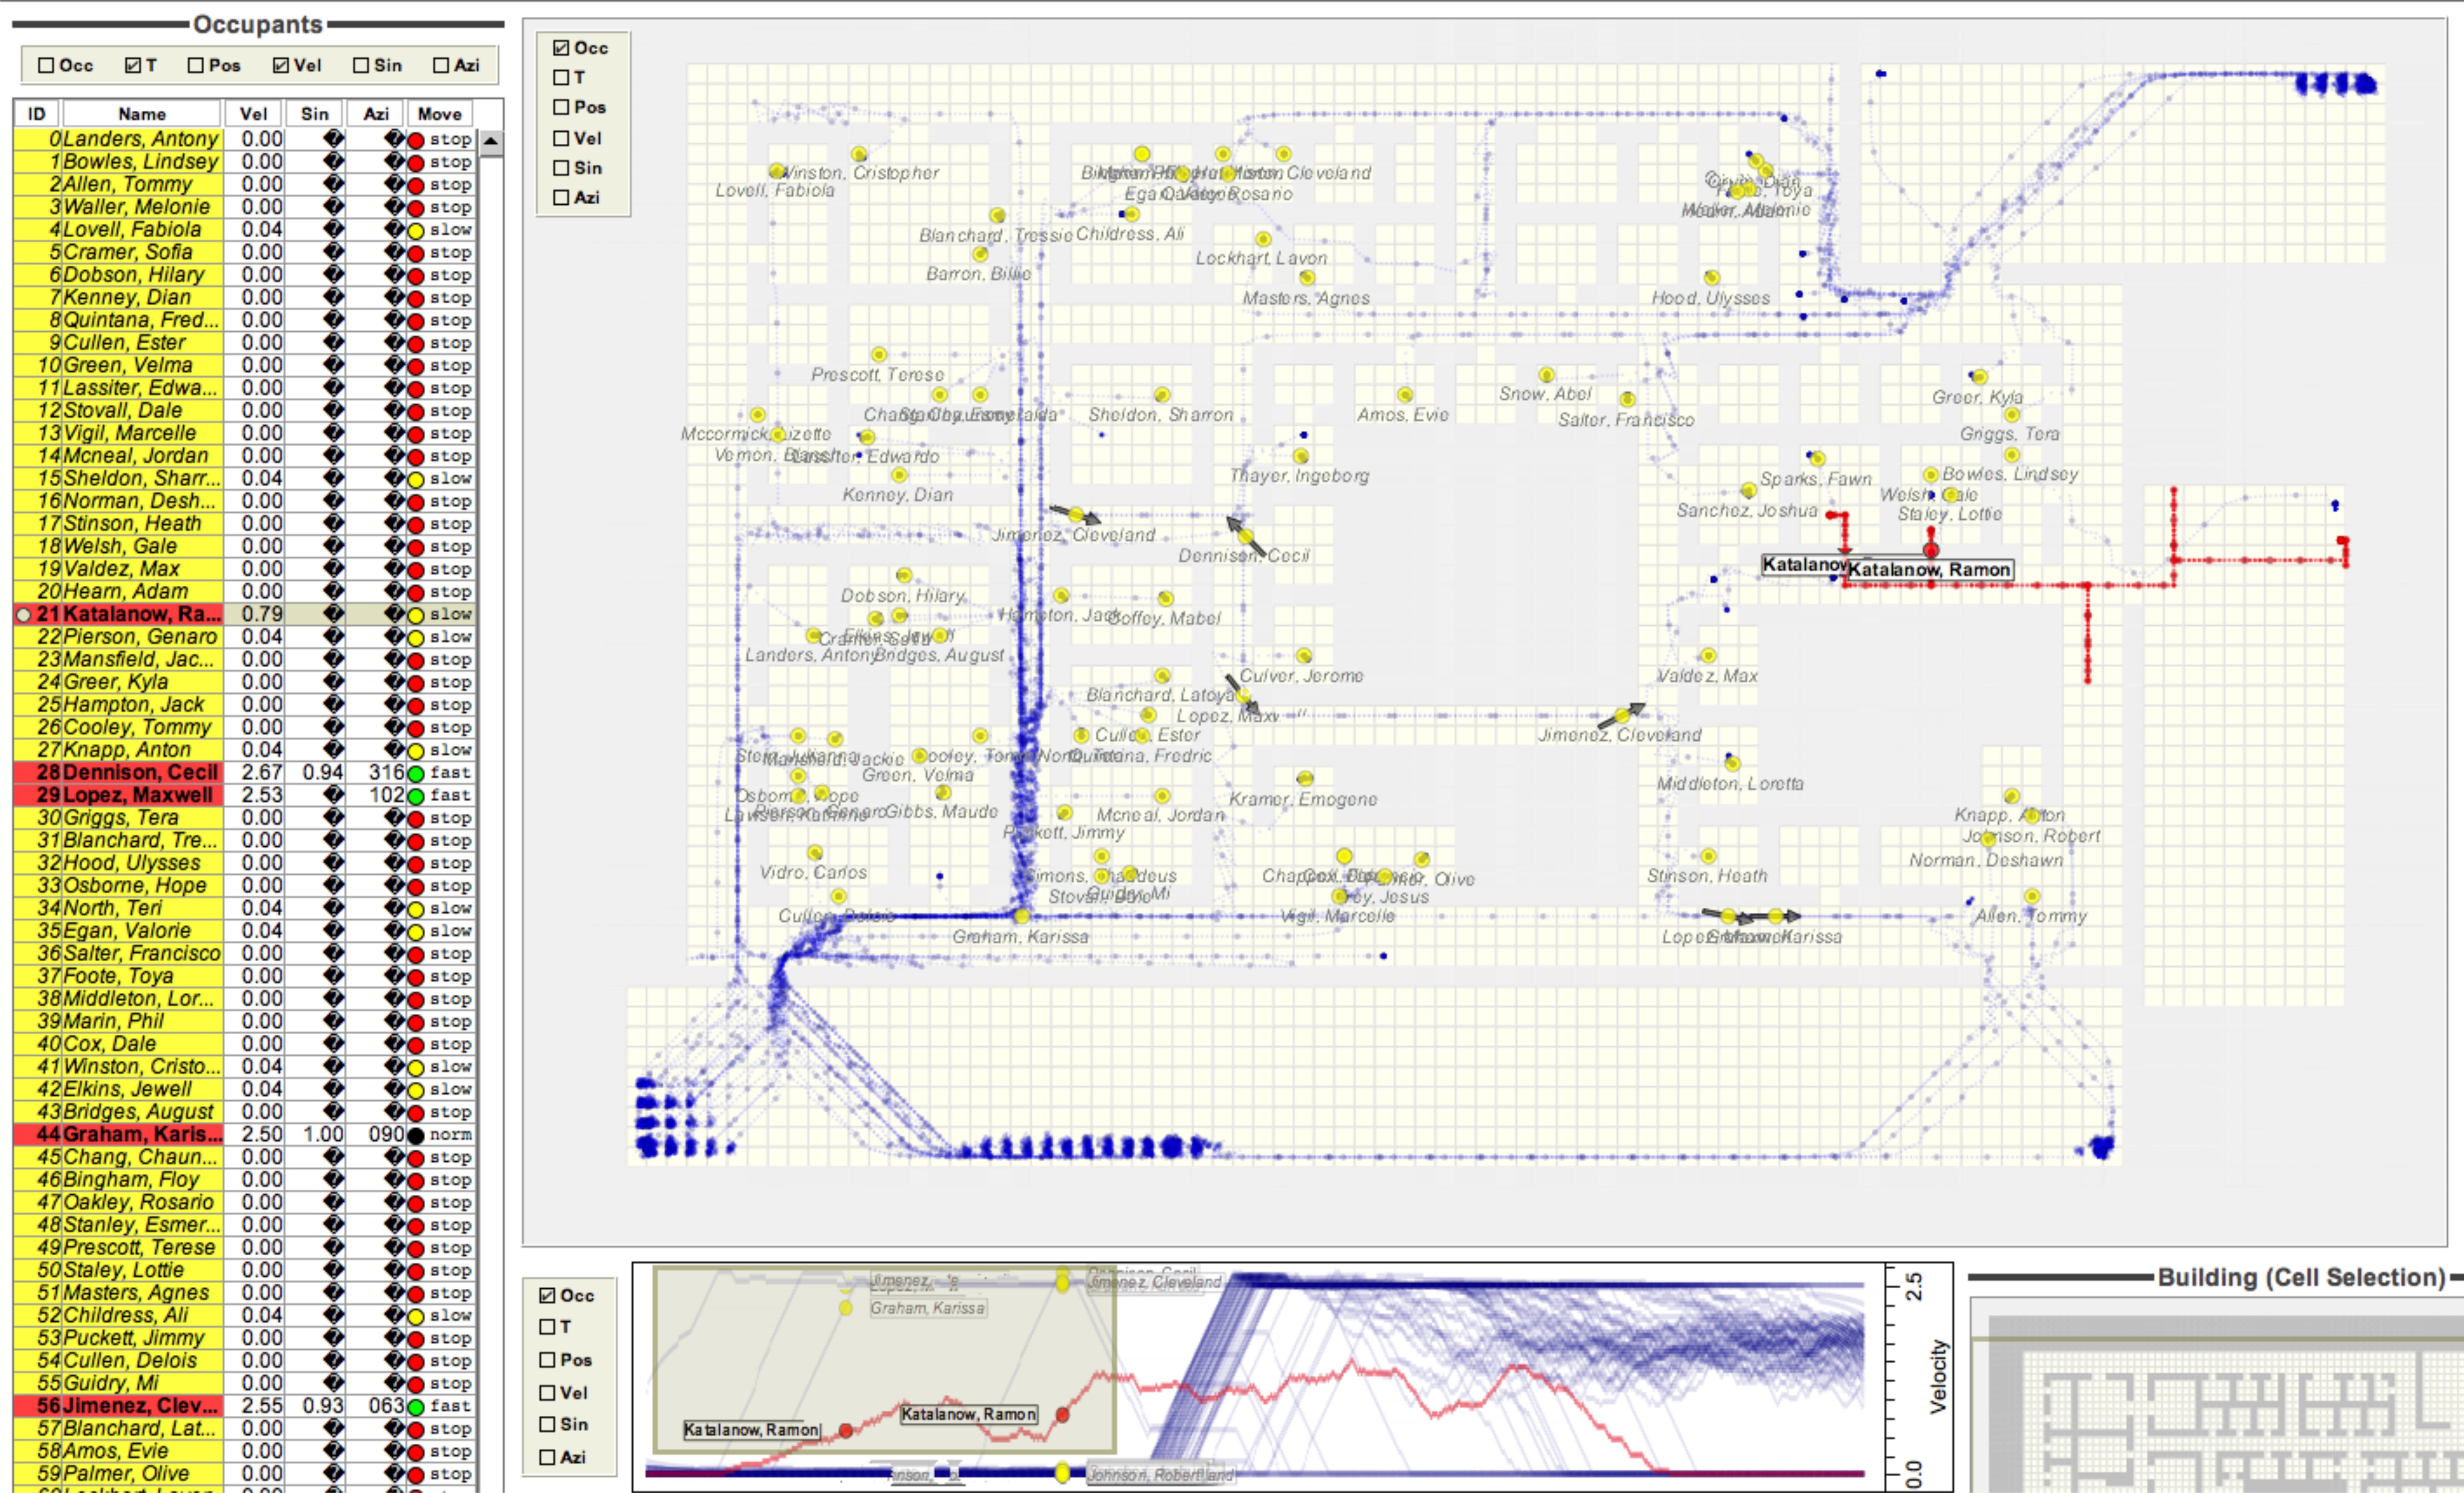Viewport: 2464px width, 1493px height.
Task: Enable T checkbox in velocity timeline panel
Action: click(x=547, y=1327)
